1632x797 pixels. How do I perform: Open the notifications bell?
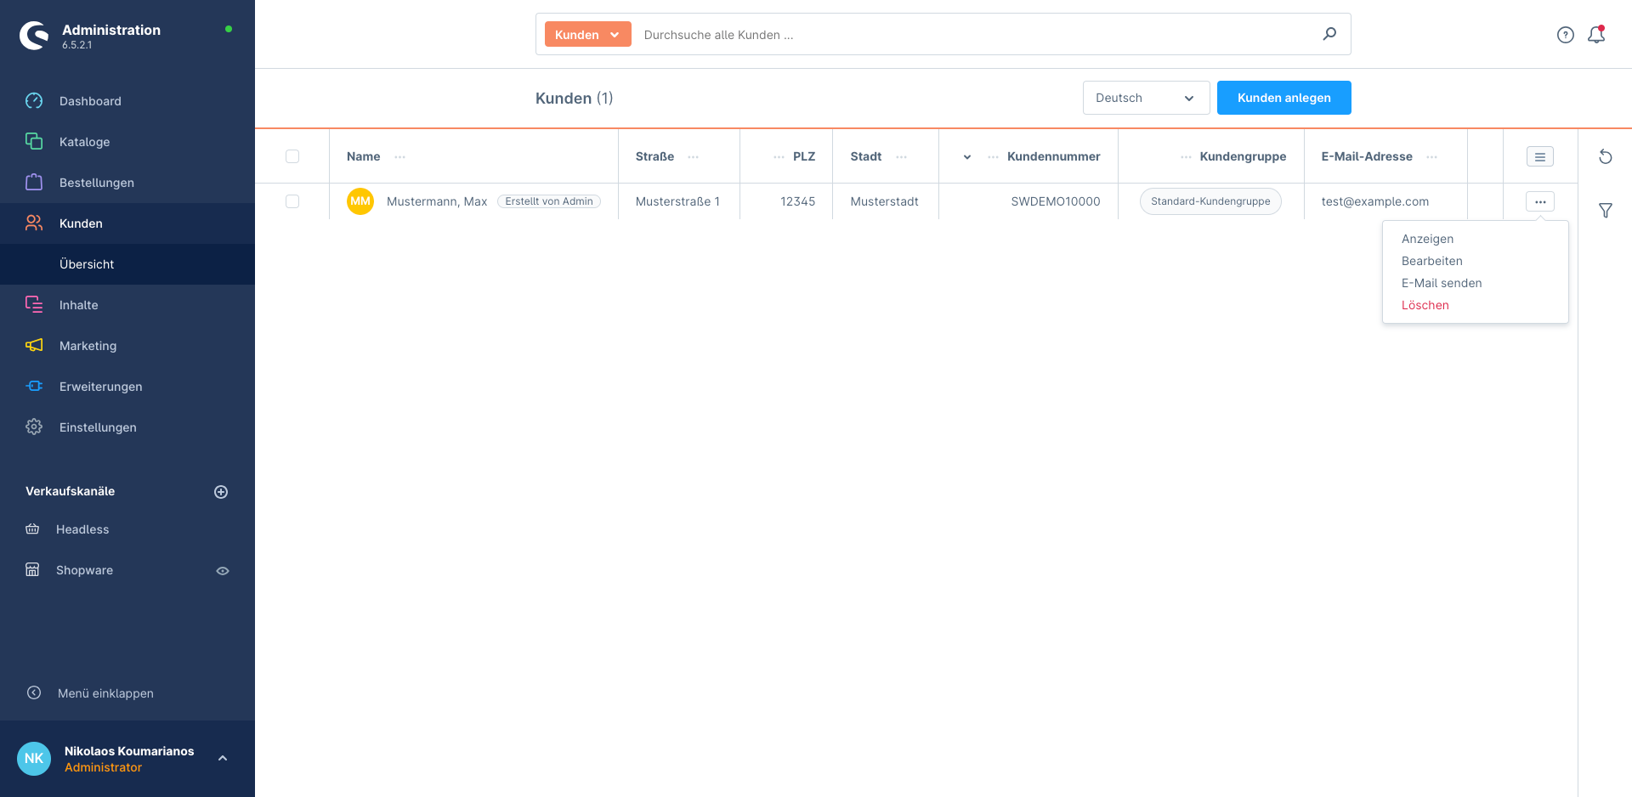[x=1596, y=34]
